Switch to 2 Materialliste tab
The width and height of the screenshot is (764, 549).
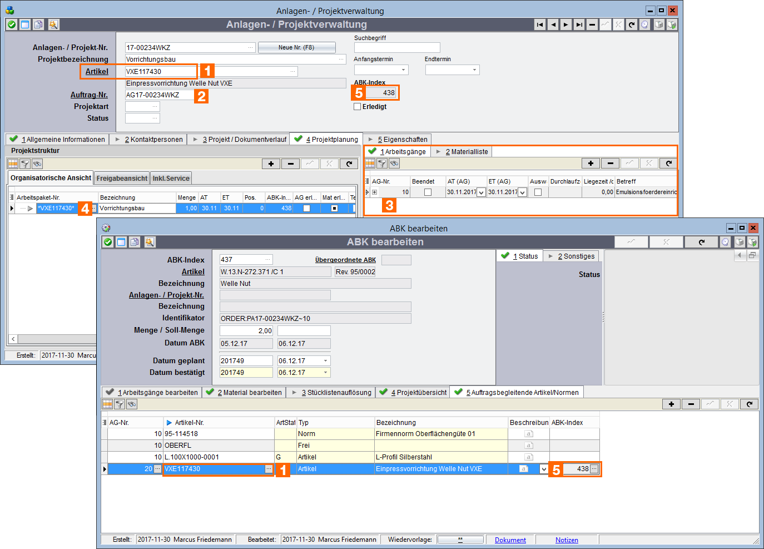pyautogui.click(x=462, y=152)
